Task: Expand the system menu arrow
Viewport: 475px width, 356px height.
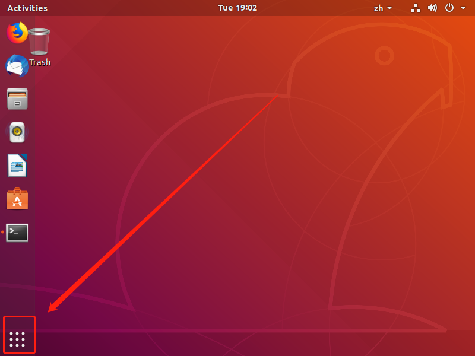Action: 463,8
